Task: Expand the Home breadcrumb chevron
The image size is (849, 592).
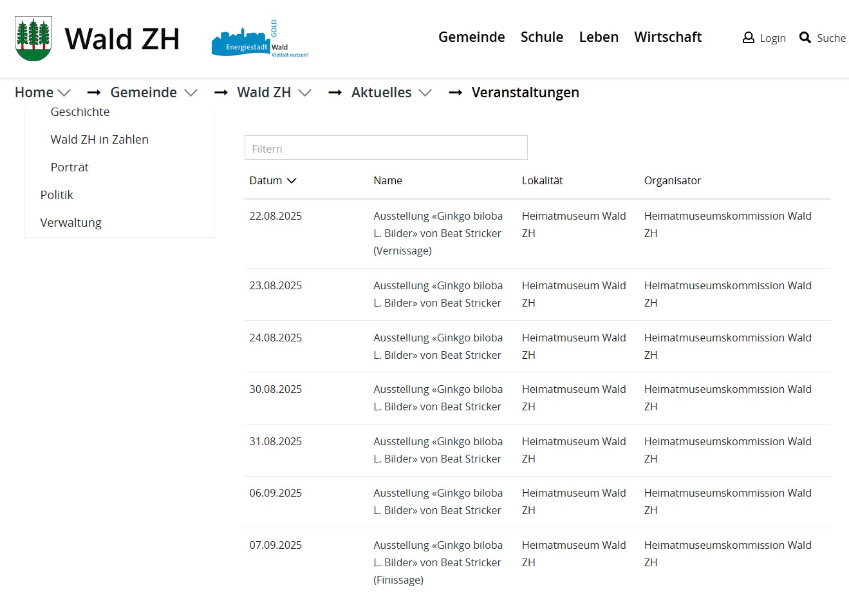Action: pyautogui.click(x=64, y=93)
